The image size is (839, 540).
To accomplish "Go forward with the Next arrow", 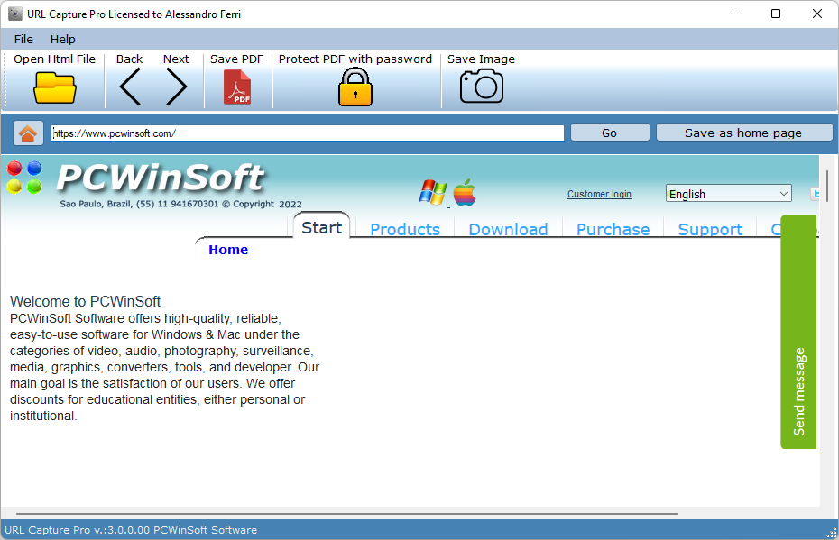I will (177, 87).
